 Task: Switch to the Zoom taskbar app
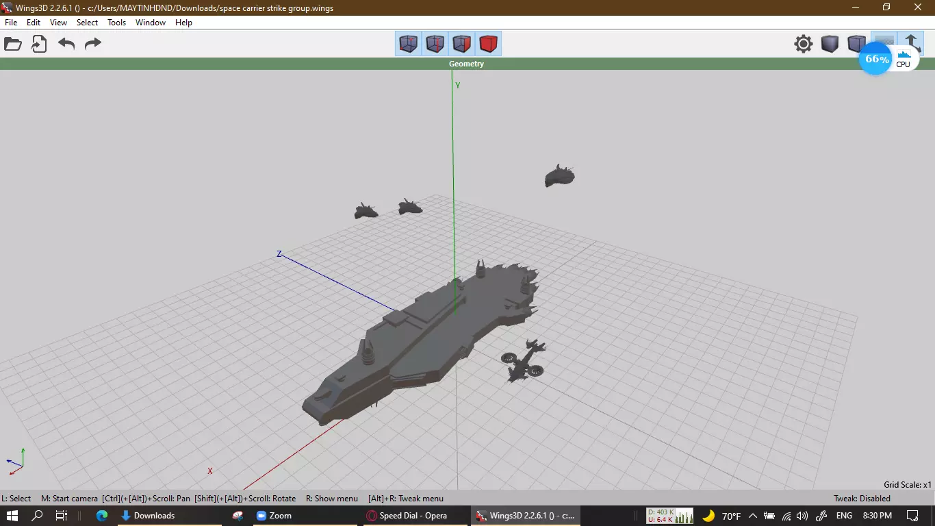[304, 516]
